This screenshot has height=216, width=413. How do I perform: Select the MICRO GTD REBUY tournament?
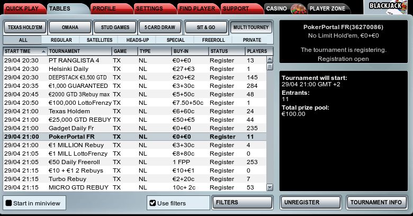tap(134, 187)
